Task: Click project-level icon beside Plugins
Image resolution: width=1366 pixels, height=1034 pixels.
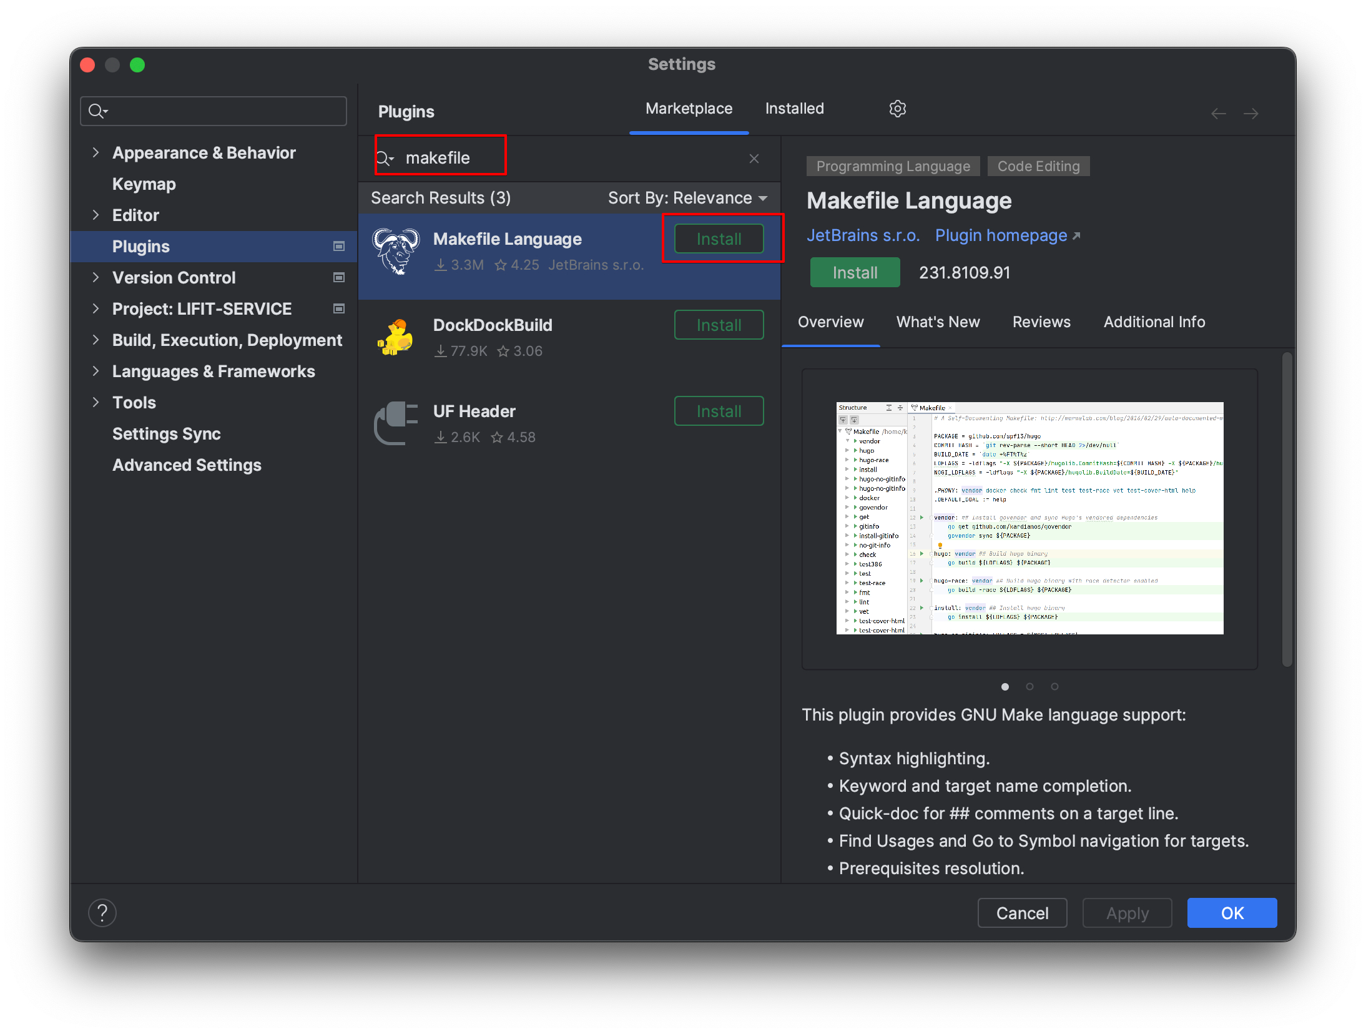Action: click(x=339, y=246)
